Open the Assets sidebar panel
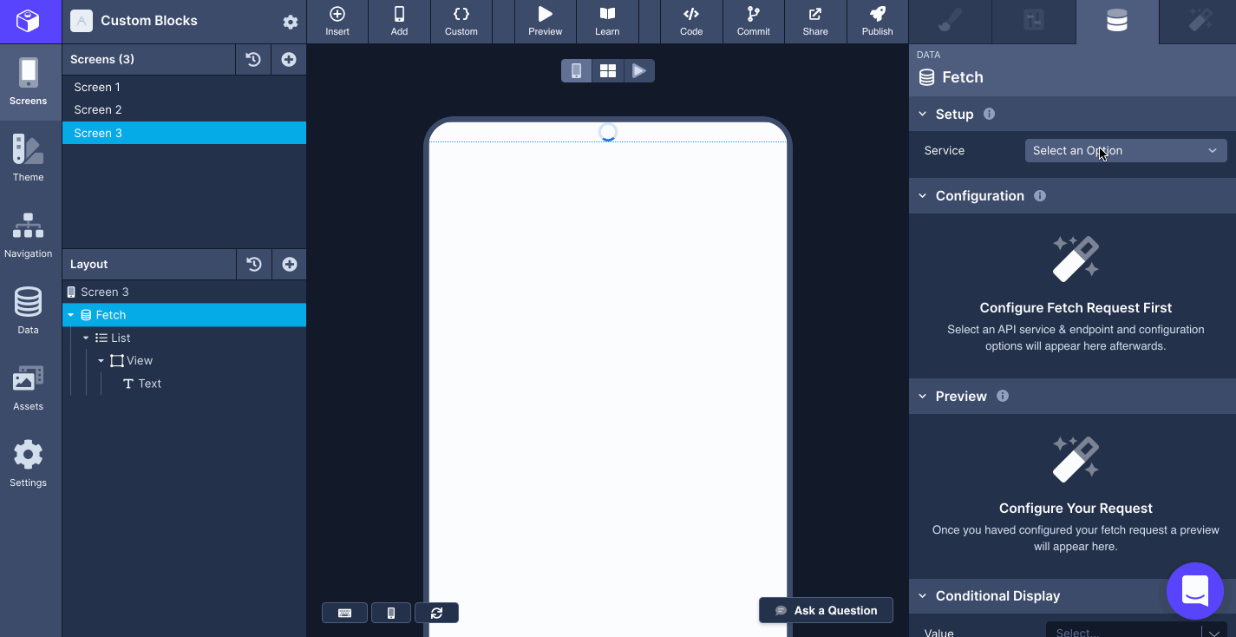 pos(28,387)
